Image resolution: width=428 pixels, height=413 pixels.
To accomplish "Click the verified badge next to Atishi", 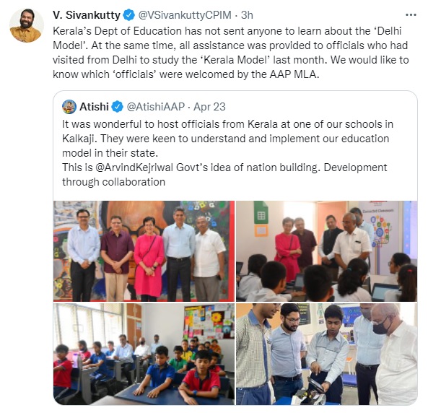I will [x=118, y=107].
